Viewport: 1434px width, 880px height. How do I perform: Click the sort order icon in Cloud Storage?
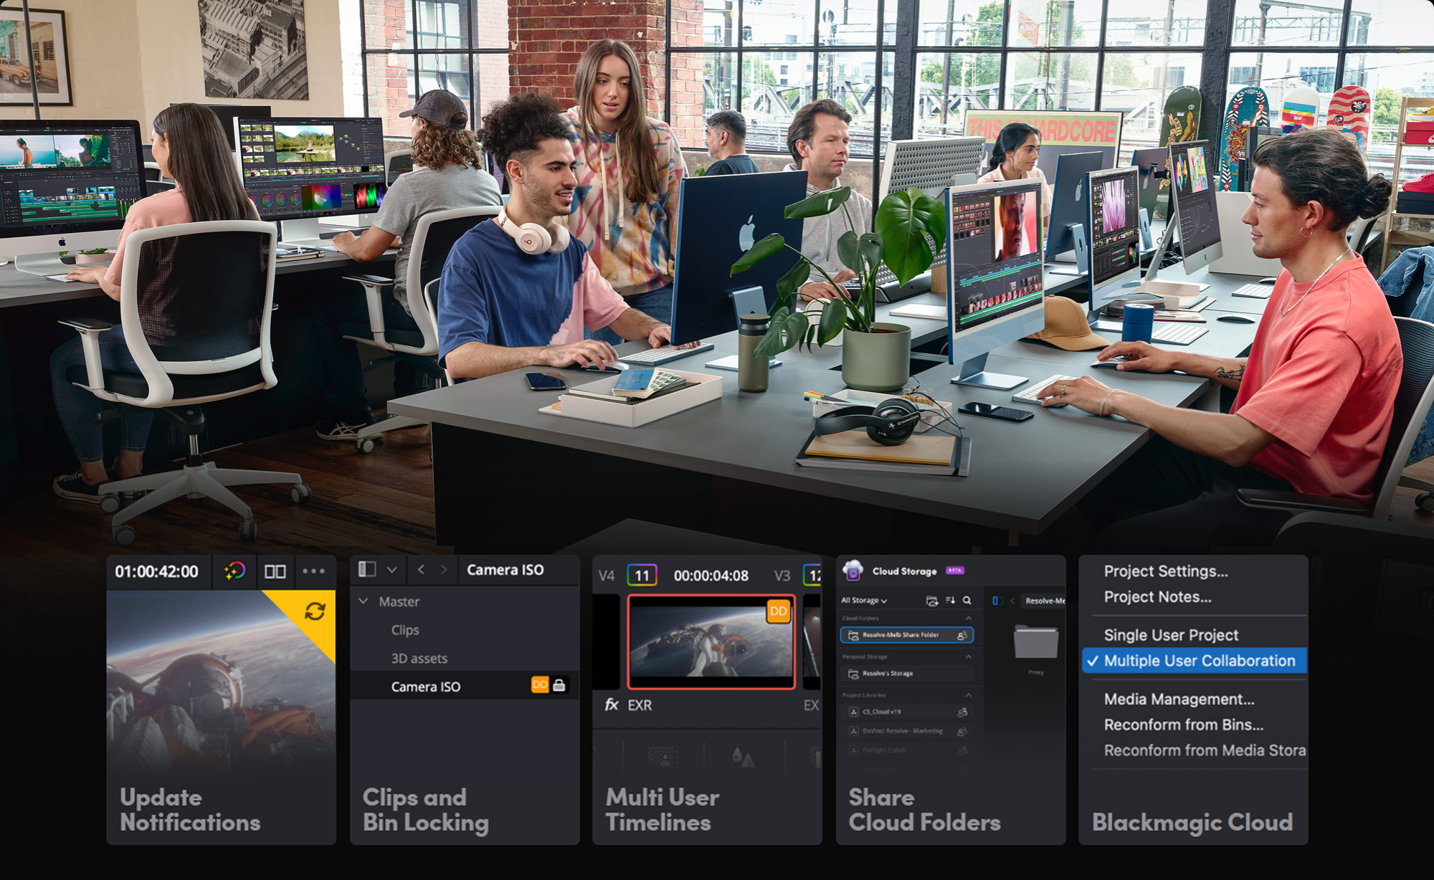click(950, 601)
